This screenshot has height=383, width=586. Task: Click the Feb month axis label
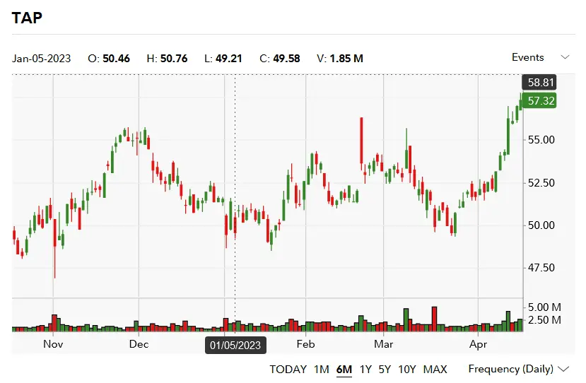pyautogui.click(x=305, y=344)
